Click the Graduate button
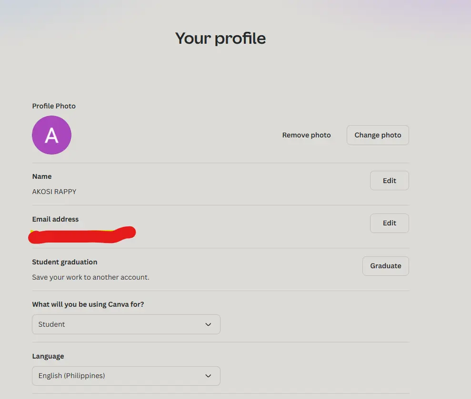The height and width of the screenshot is (399, 471). click(385, 266)
